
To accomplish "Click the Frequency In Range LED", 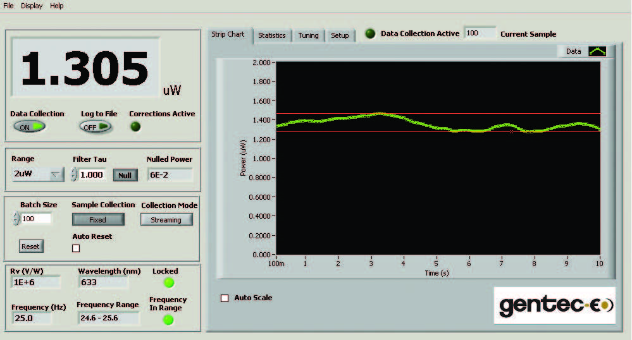I will 168,320.
